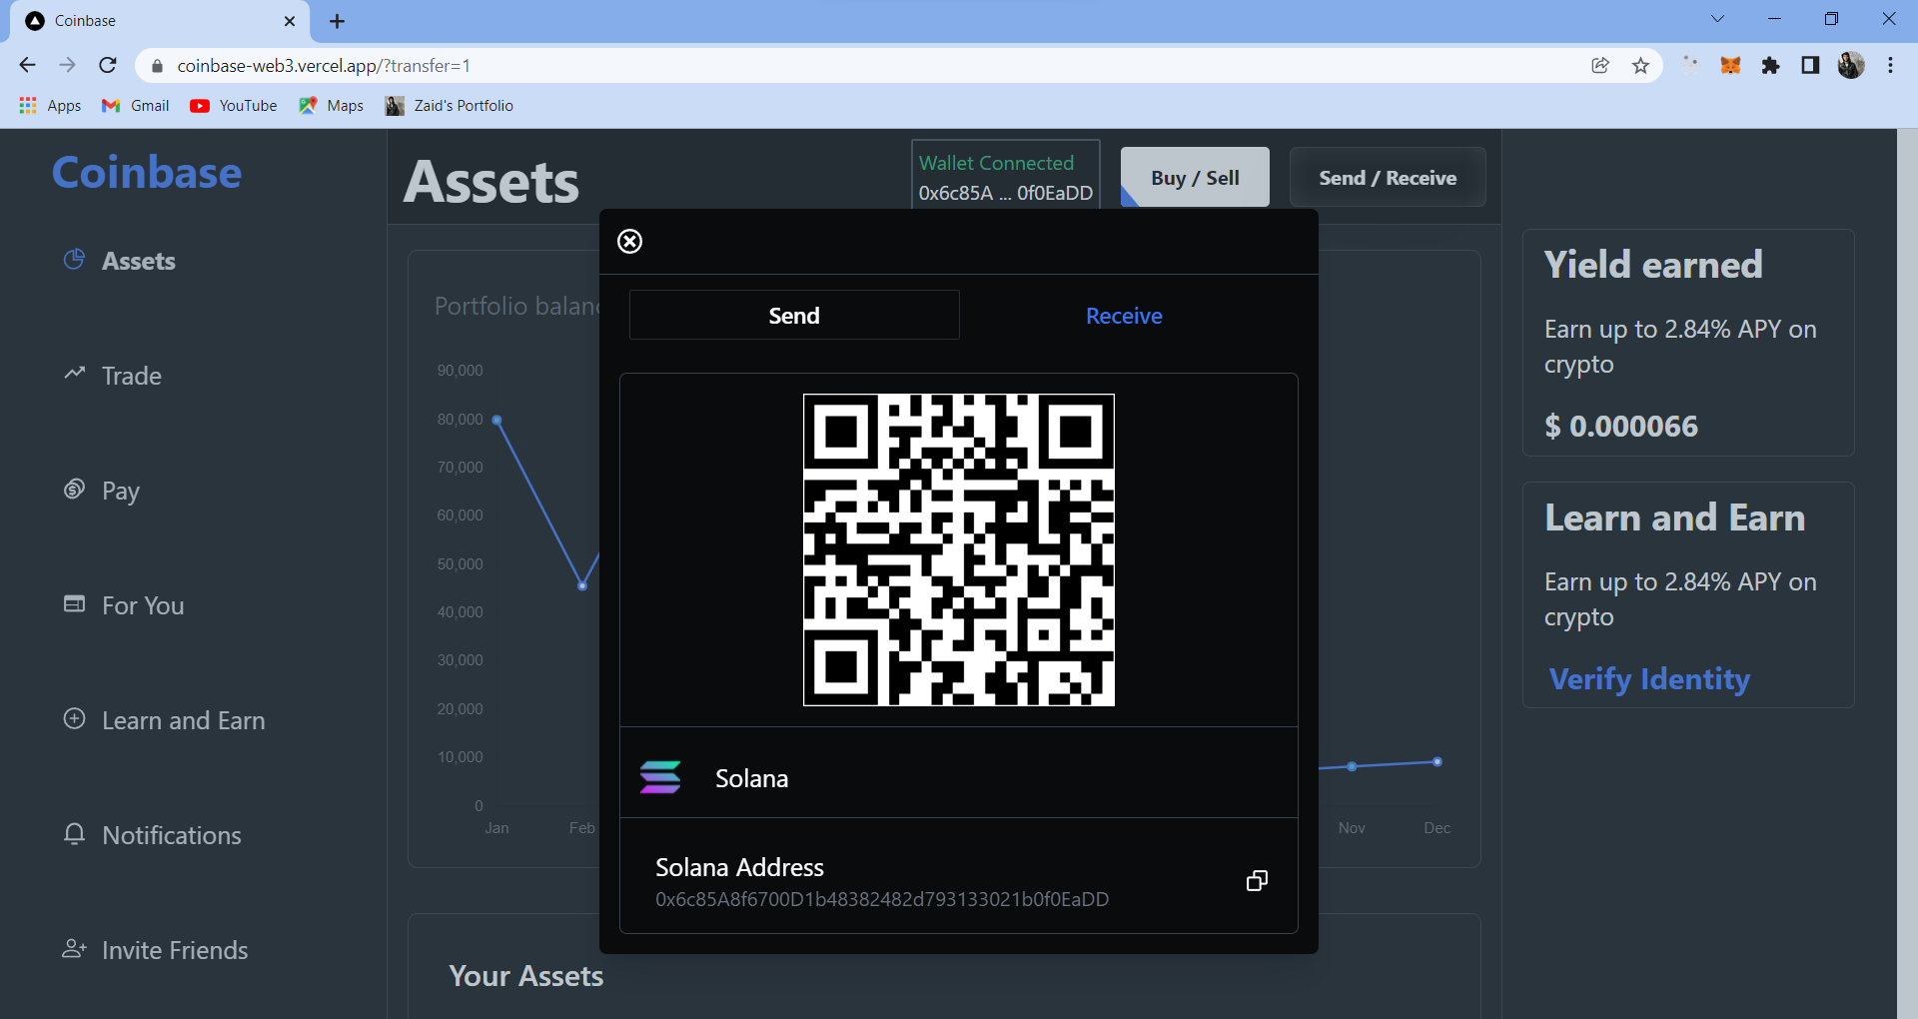Click the Send / Receive button
Image resolution: width=1918 pixels, height=1019 pixels.
coord(1388,177)
